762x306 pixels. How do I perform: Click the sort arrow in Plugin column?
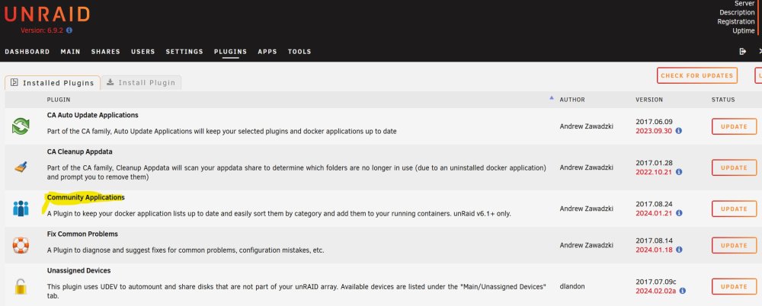pos(551,97)
